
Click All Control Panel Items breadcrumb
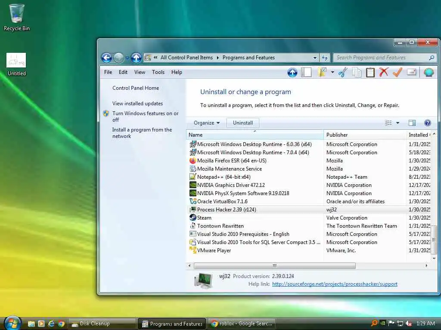click(x=187, y=58)
